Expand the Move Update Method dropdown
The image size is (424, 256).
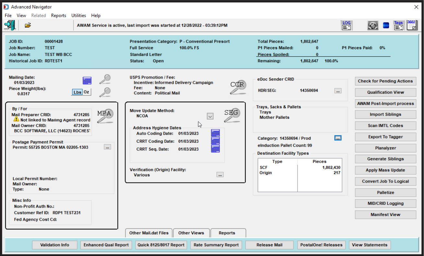(x=210, y=116)
